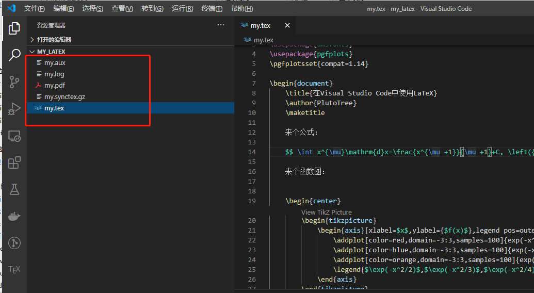The image size is (534, 293).
Task: Close the my.tex editor tab
Action: pyautogui.click(x=287, y=25)
